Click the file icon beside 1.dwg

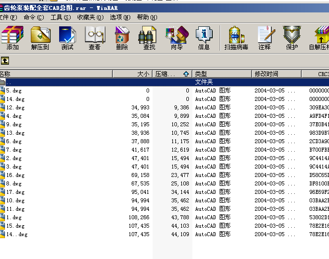pyautogui.click(x=2, y=217)
